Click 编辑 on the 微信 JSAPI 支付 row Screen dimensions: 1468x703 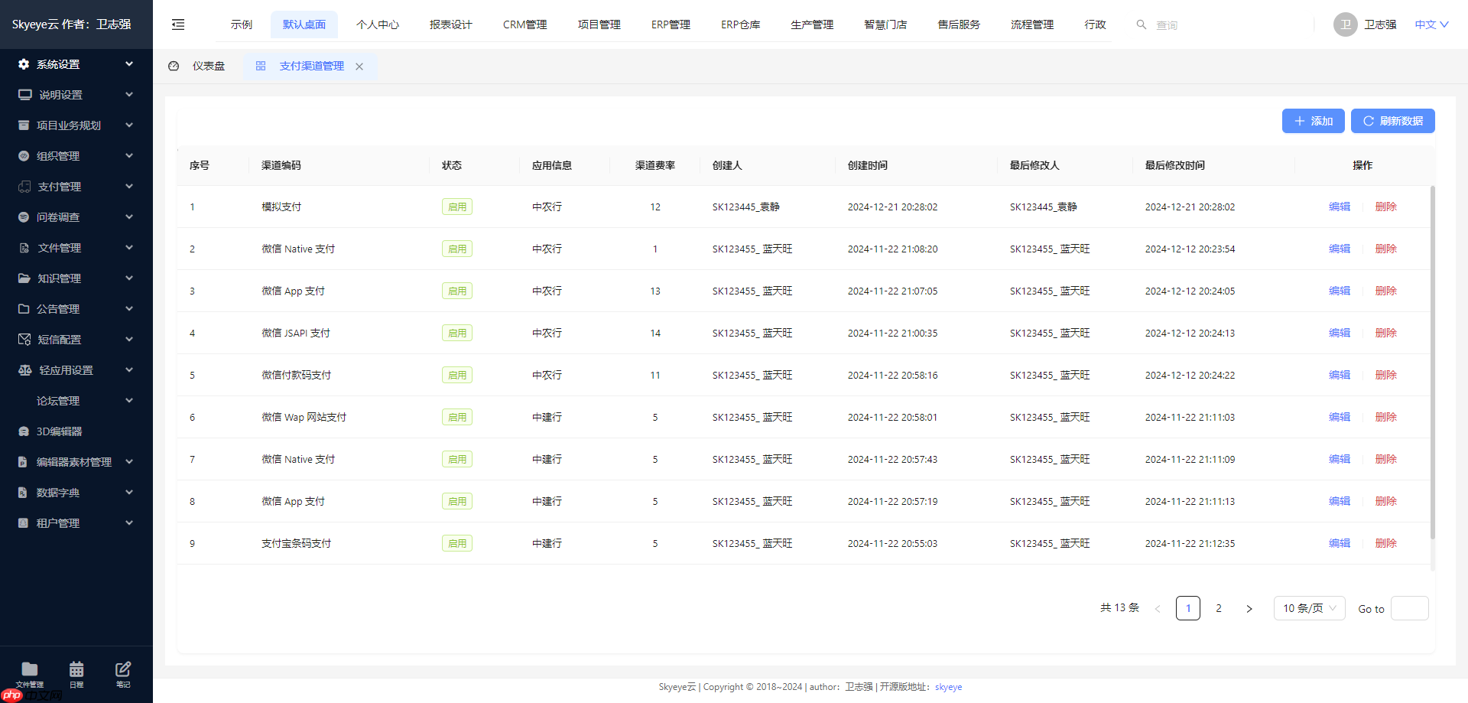[1339, 333]
